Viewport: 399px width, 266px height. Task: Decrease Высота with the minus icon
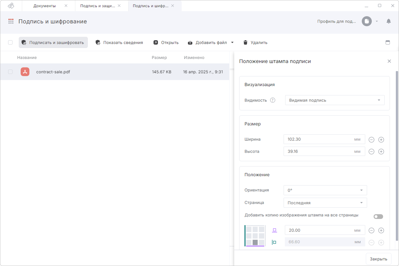click(371, 152)
